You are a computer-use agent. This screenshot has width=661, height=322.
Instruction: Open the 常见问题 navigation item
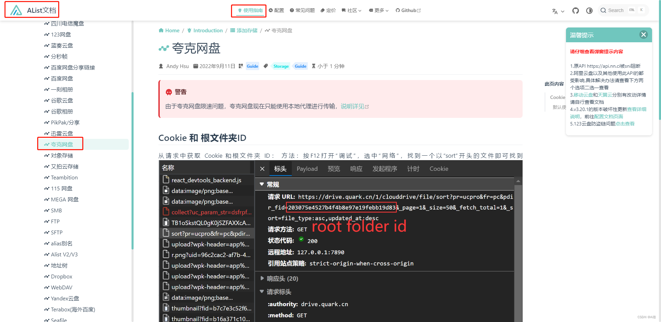pos(302,11)
